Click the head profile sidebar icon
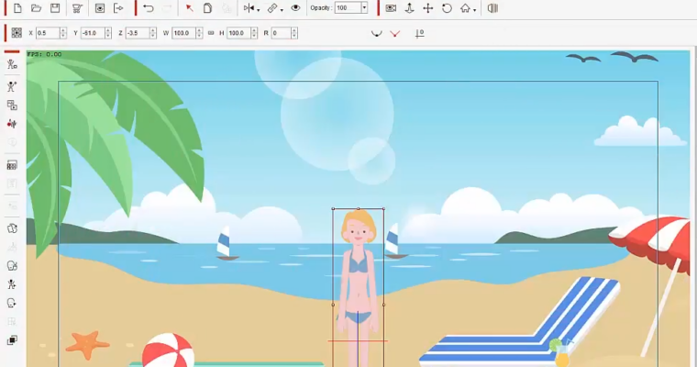Viewport: 697px width, 367px height. tap(12, 303)
